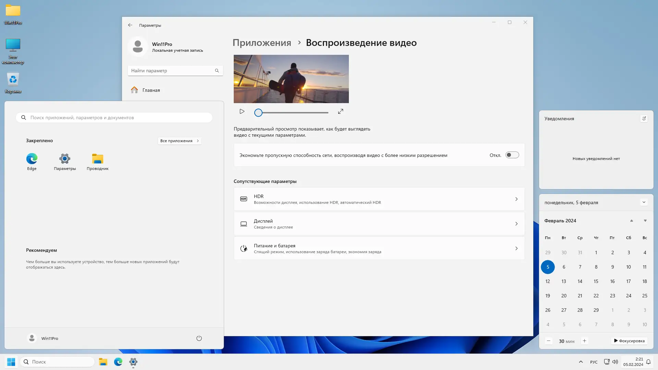Launch Edge from pinned apps
This screenshot has width=658, height=370.
click(x=32, y=159)
